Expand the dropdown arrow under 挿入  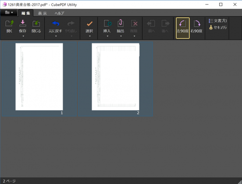pos(107,36)
